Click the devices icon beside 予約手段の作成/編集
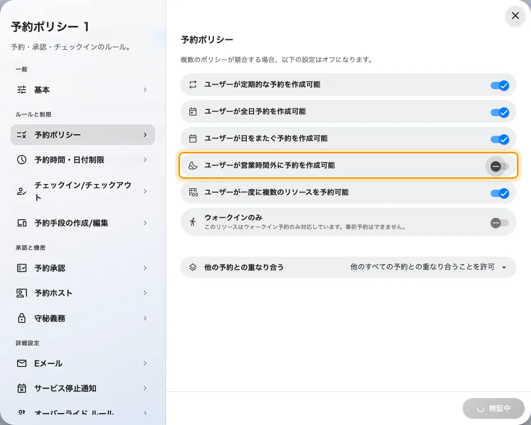Image resolution: width=531 pixels, height=425 pixels. pyautogui.click(x=22, y=223)
